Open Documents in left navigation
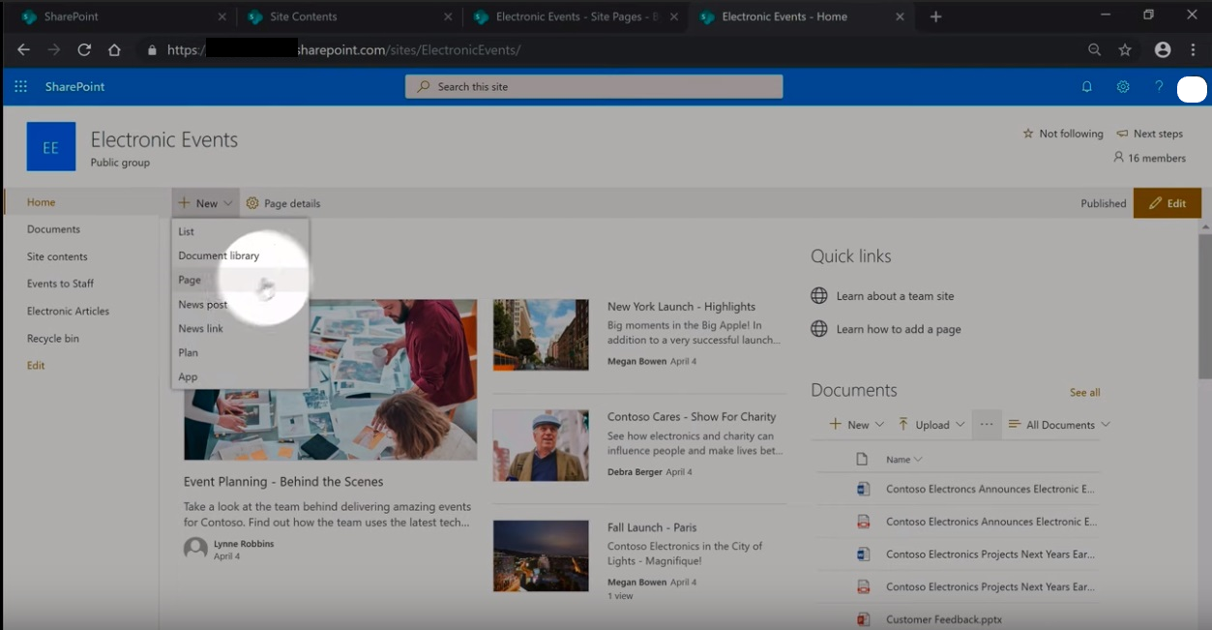Screen dimensions: 1212x630 click(53, 229)
